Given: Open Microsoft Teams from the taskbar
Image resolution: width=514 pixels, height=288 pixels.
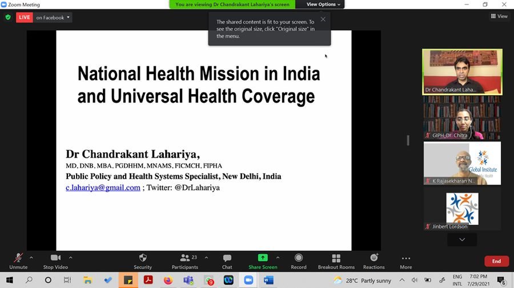Looking at the screenshot, I should pyautogui.click(x=188, y=280).
